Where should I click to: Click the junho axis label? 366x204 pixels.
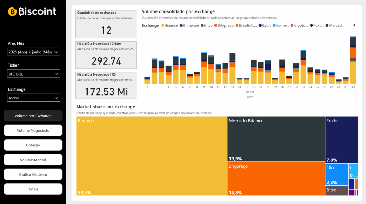point(250,92)
